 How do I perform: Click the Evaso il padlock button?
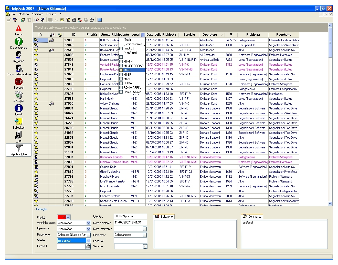click(x=88, y=247)
